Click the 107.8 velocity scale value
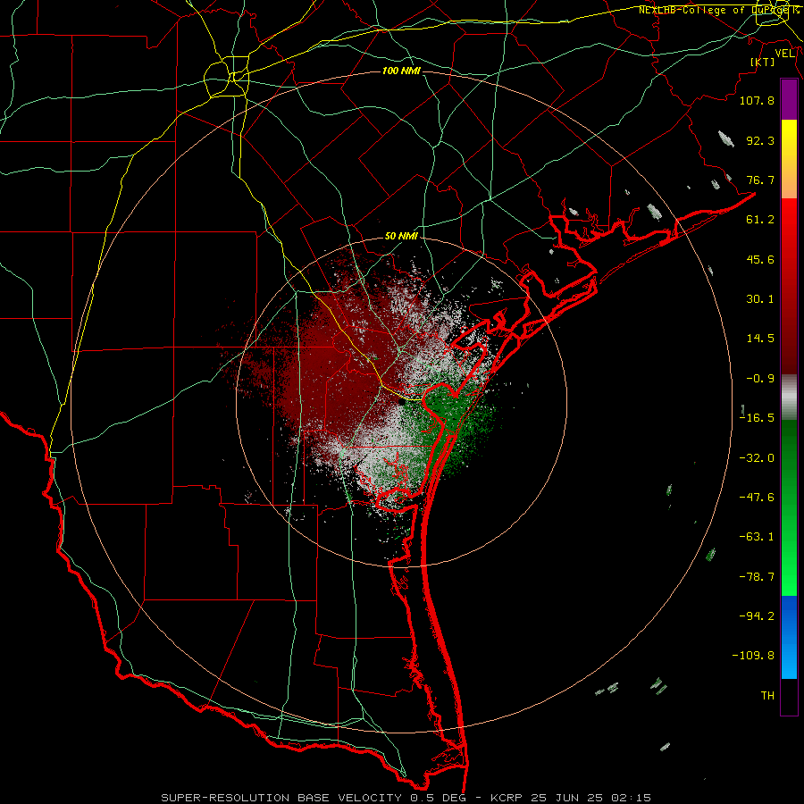Viewport: 804px width, 804px height. point(757,100)
